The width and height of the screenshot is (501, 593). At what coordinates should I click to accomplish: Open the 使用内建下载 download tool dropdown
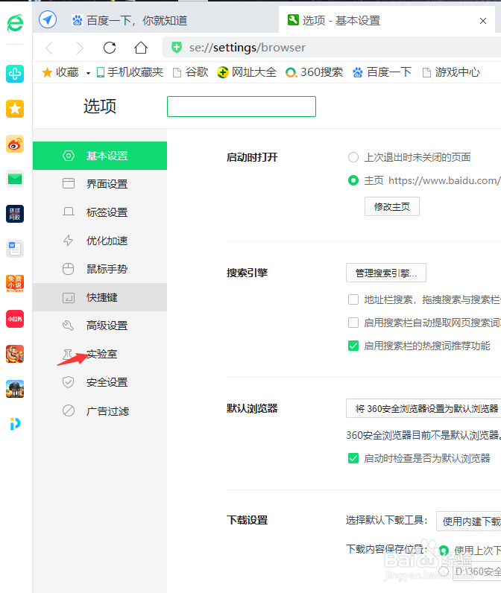pos(469,521)
